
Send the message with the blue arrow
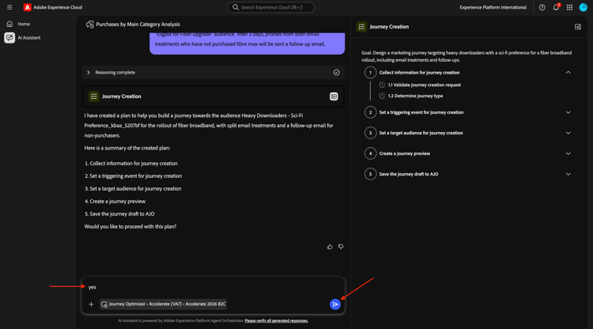click(x=335, y=304)
